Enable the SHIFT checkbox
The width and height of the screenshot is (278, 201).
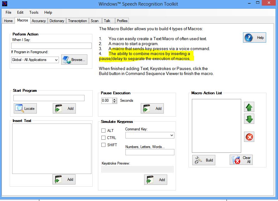pos(103,145)
